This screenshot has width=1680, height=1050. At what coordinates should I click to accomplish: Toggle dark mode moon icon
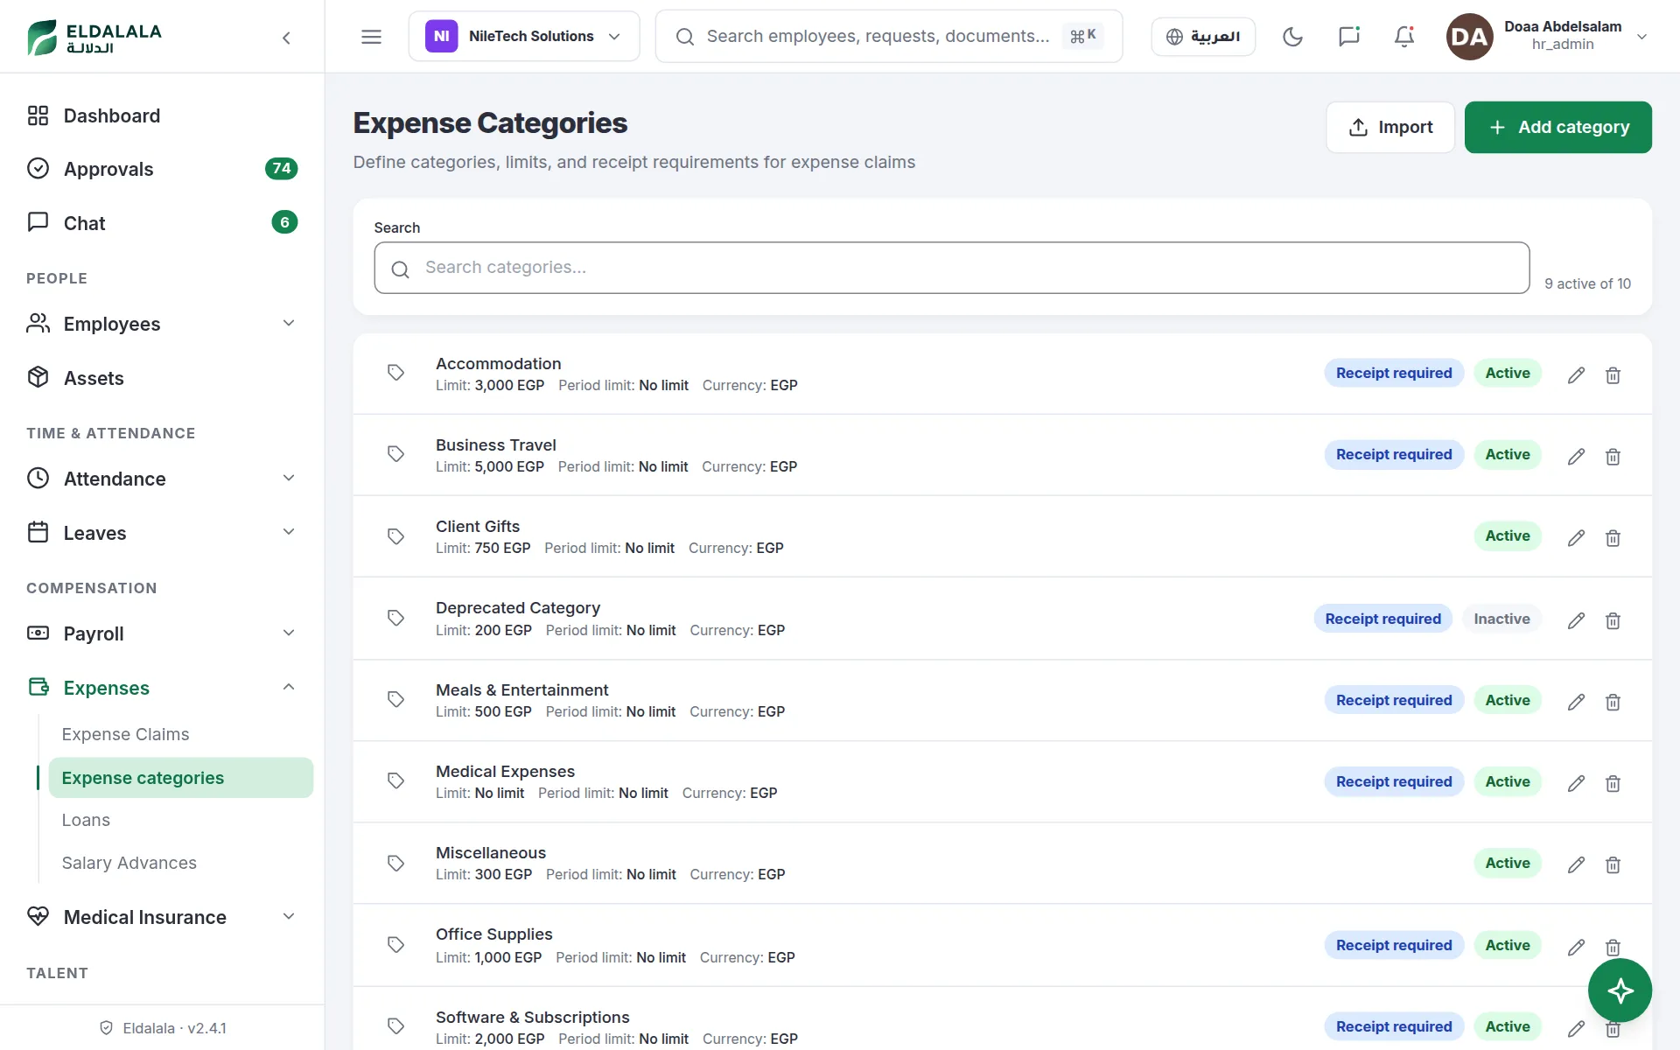pyautogui.click(x=1292, y=37)
